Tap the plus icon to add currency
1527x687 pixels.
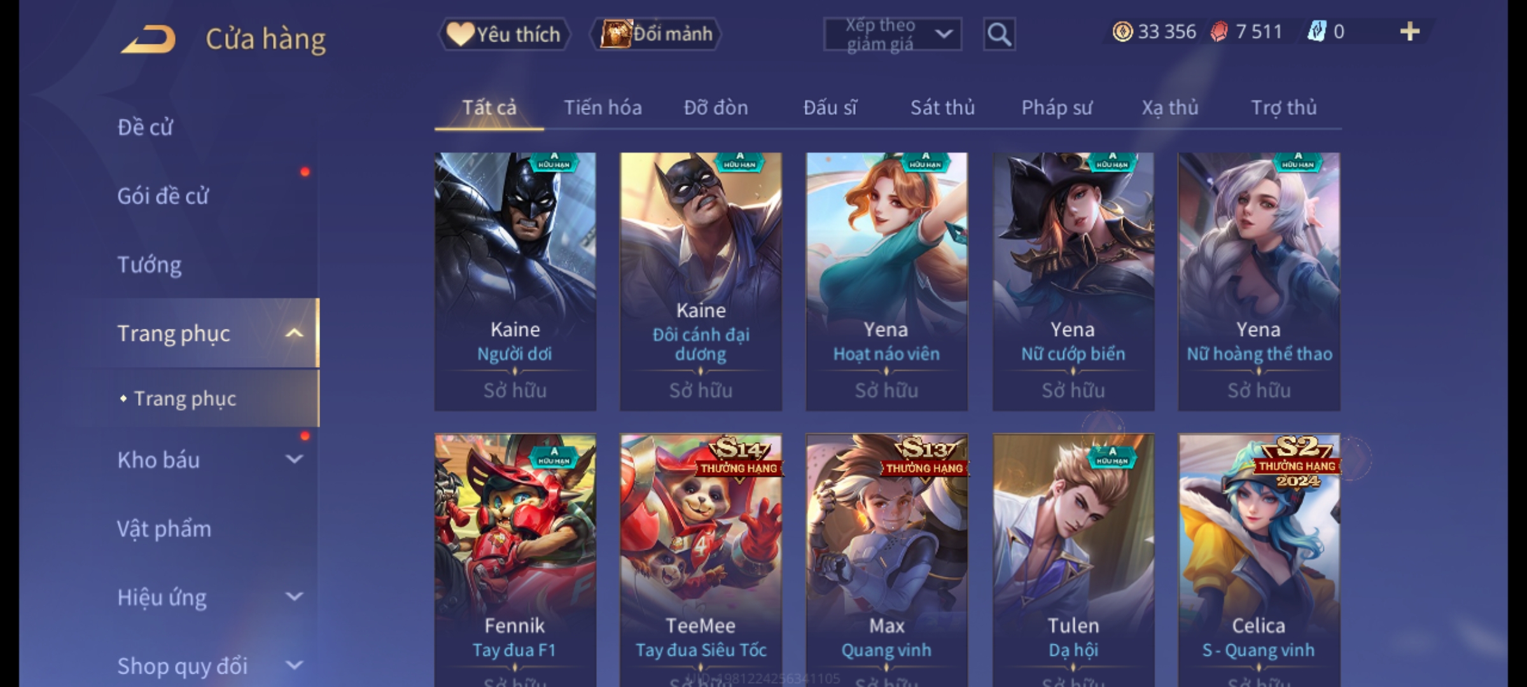coord(1410,31)
